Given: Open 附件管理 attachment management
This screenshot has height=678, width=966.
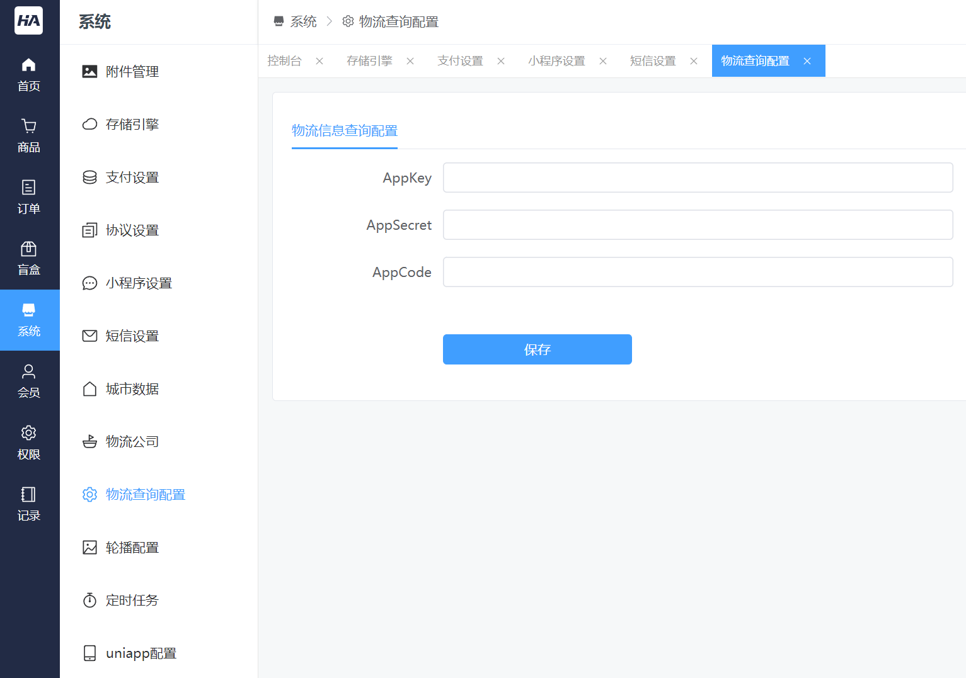Looking at the screenshot, I should [x=132, y=71].
